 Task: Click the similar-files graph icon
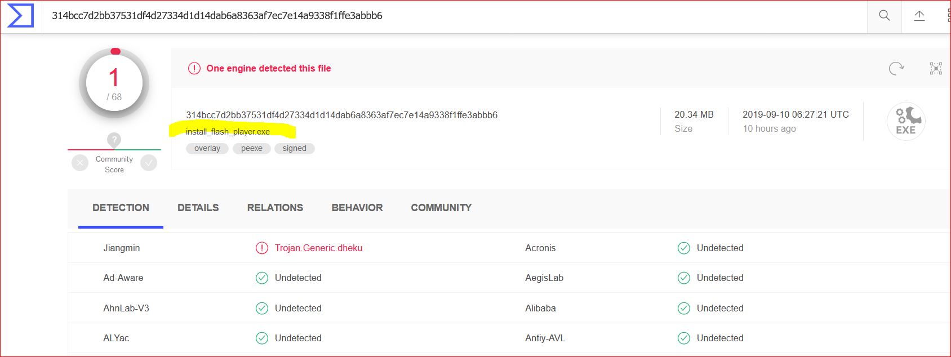coord(936,69)
